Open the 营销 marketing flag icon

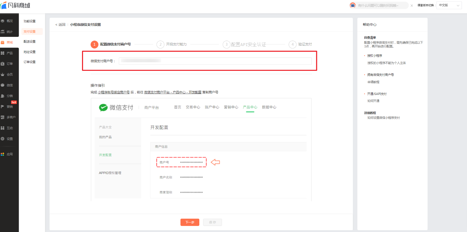3,107
